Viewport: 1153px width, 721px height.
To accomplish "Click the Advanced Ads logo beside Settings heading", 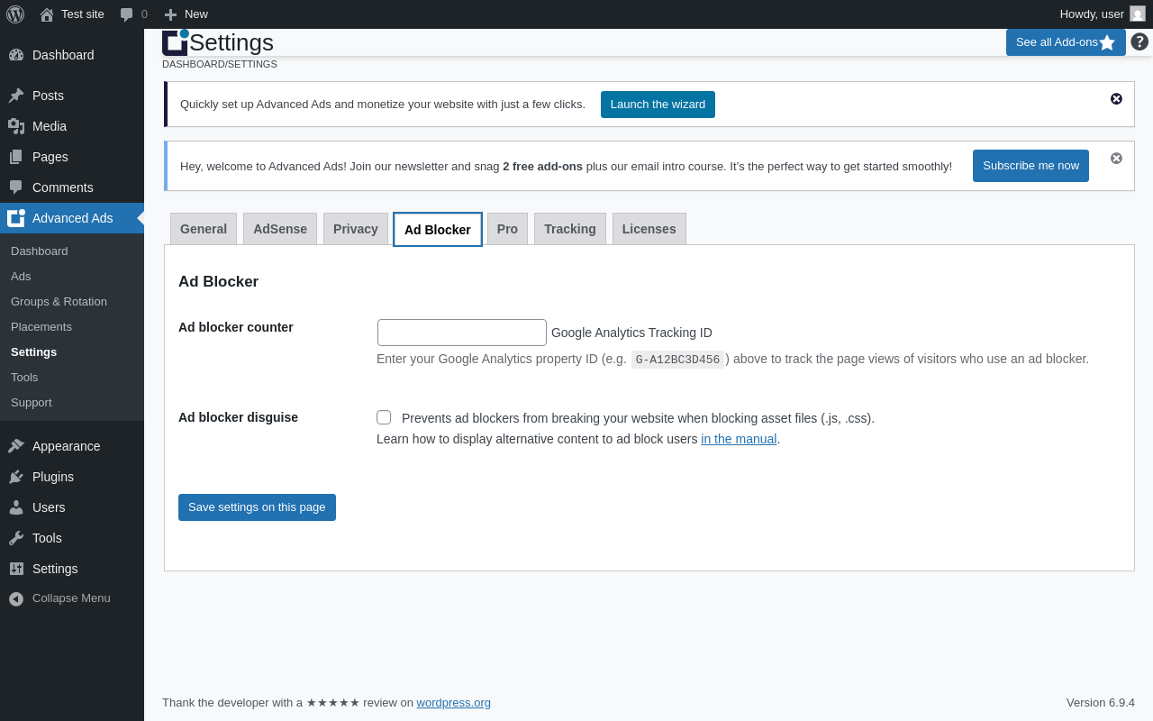I will (x=175, y=42).
